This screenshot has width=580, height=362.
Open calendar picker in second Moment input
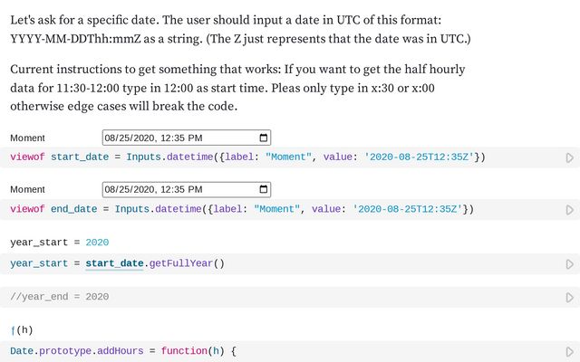pos(264,189)
